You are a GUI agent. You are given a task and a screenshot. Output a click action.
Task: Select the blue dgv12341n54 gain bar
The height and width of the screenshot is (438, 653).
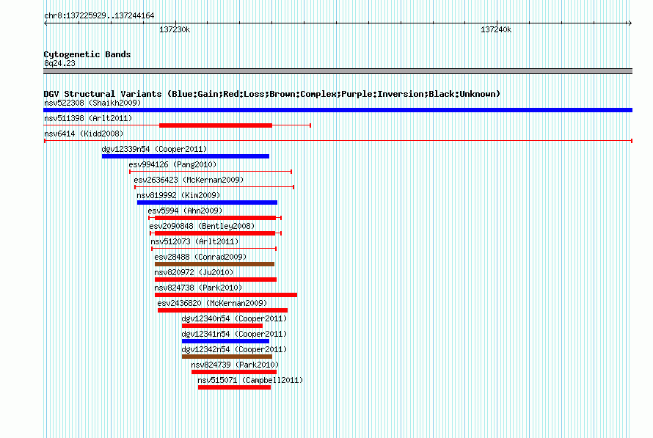pos(225,341)
